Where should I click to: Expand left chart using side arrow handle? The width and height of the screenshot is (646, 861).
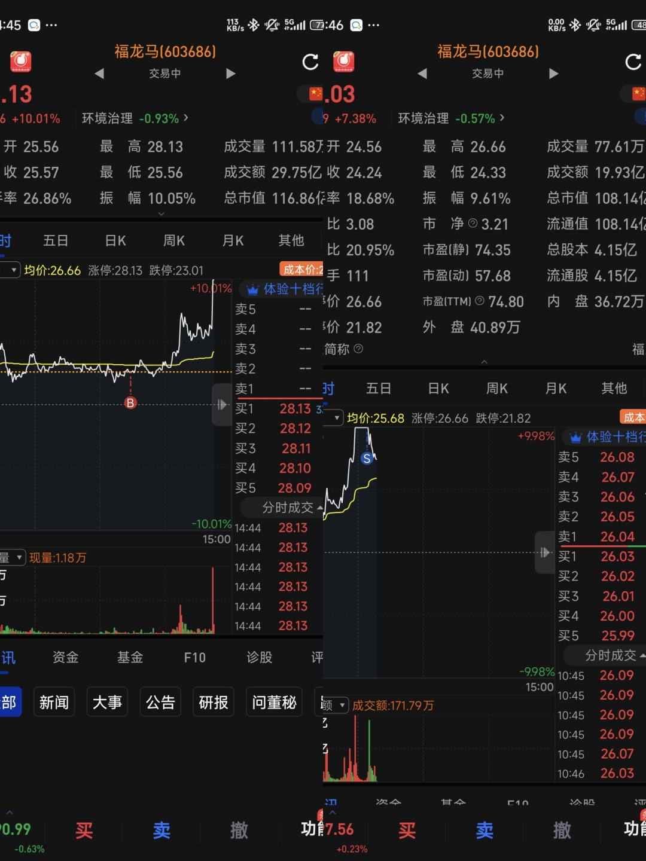pyautogui.click(x=222, y=405)
